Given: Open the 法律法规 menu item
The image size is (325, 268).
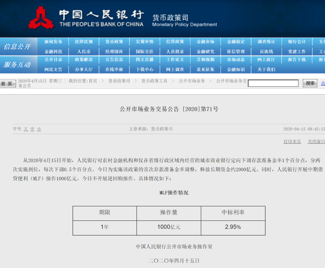Looking at the screenshot, I should click(84, 42).
